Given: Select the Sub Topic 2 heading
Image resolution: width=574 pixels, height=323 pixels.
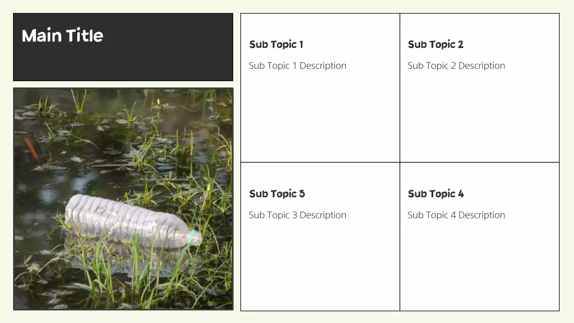Looking at the screenshot, I should pos(435,44).
